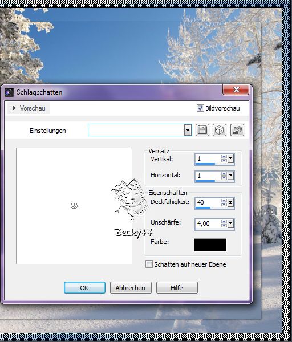Click the save preset floppy disk icon
Screen dimensions: 292x342
pyautogui.click(x=202, y=130)
